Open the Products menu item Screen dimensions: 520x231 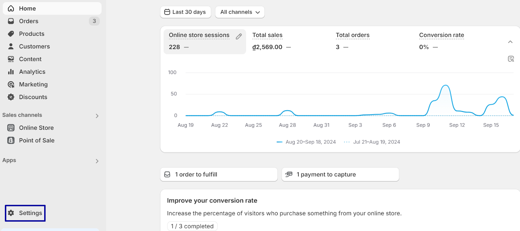point(52,34)
